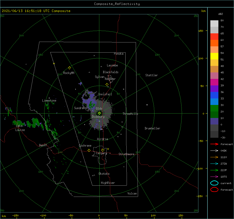Click the yellow diamond marker near RockyMH
Viewport: 234px width, 219px height.
coord(69,68)
